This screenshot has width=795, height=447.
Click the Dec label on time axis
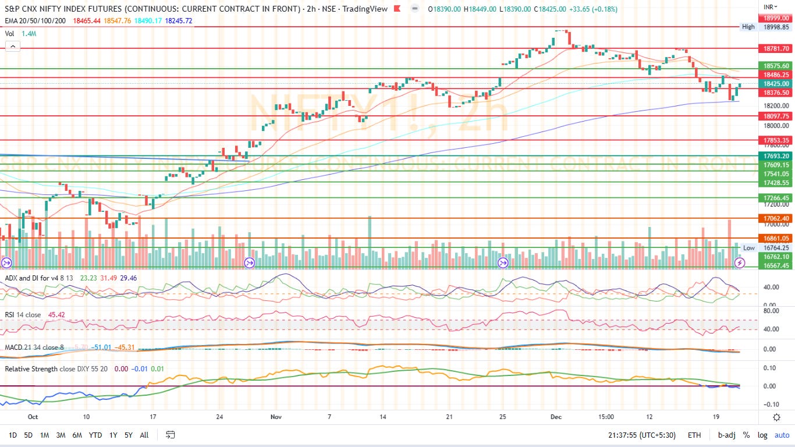click(557, 417)
